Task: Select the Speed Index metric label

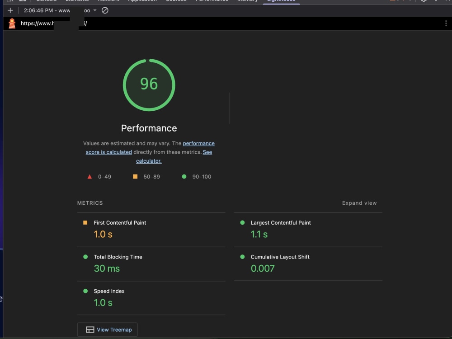Action: click(x=109, y=291)
